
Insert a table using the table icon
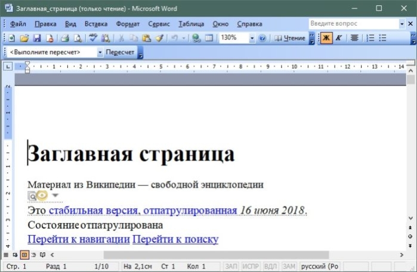point(209,38)
